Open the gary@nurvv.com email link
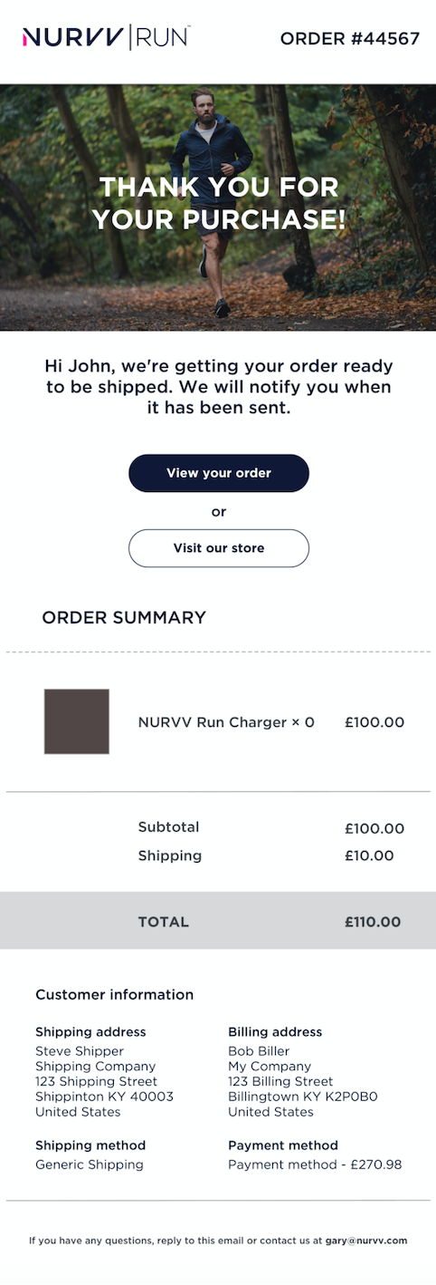This screenshot has width=436, height=1285. click(366, 1241)
